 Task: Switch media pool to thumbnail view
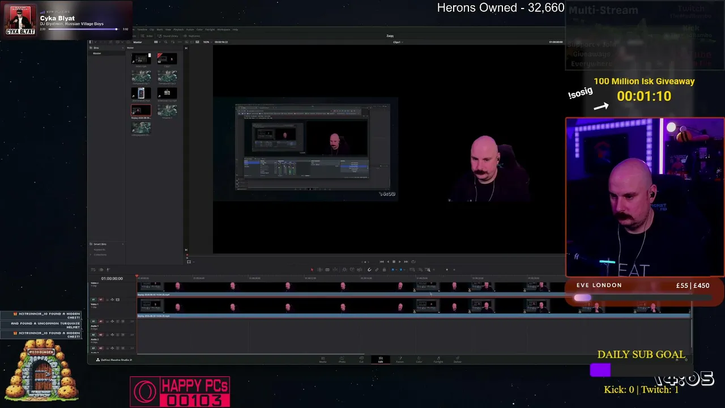click(156, 42)
